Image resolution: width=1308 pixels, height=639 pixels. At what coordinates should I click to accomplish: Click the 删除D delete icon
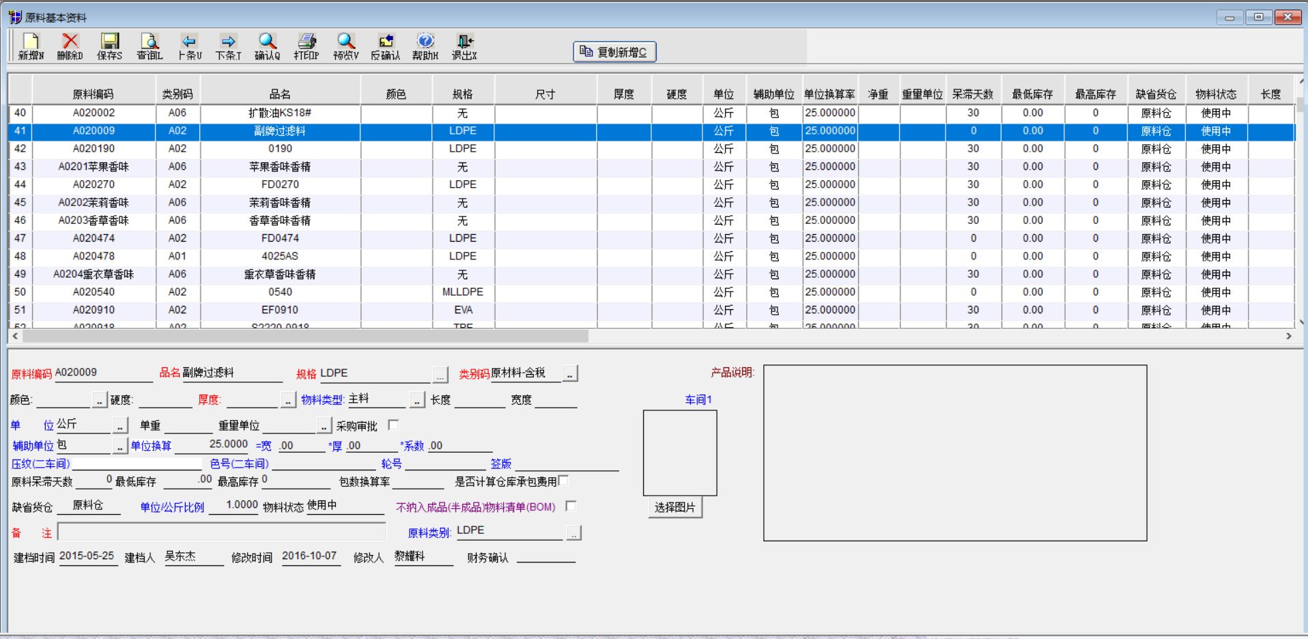pos(70,47)
